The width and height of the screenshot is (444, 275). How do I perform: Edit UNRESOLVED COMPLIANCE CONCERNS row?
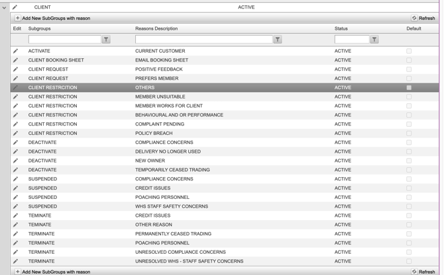[16, 252]
